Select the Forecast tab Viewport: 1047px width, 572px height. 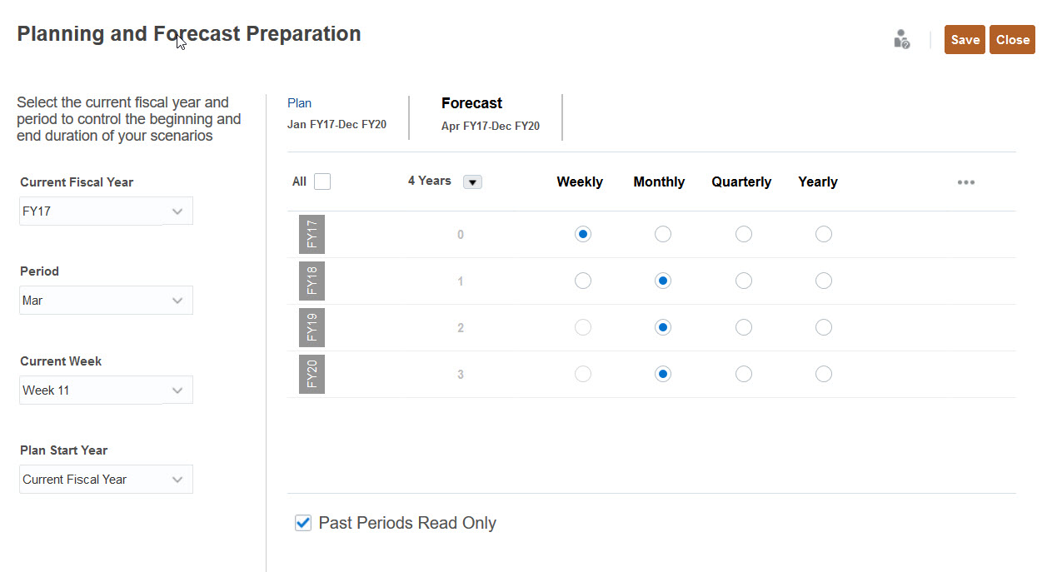pos(471,103)
